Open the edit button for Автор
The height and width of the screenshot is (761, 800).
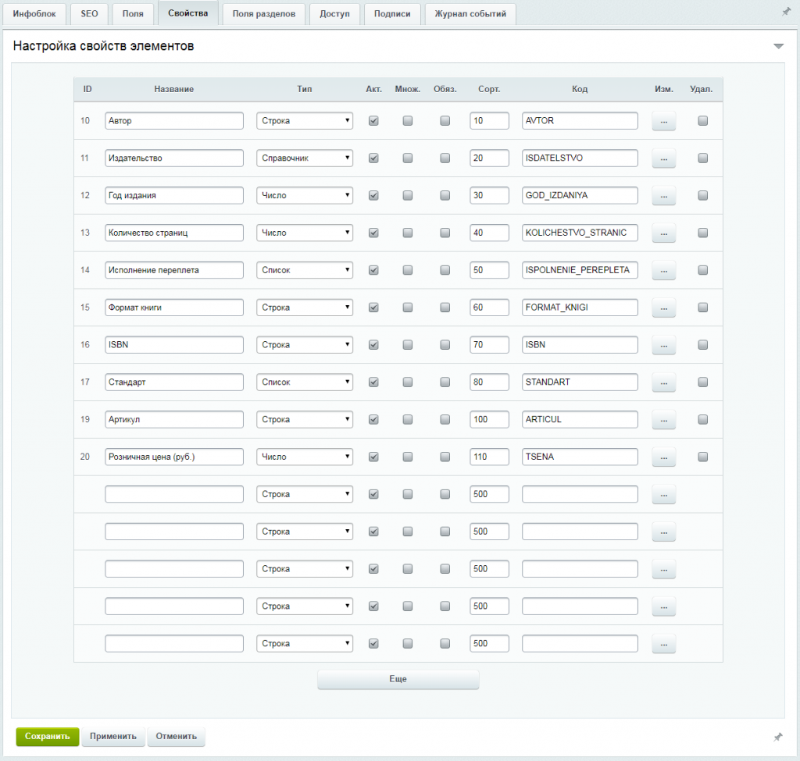click(x=664, y=121)
